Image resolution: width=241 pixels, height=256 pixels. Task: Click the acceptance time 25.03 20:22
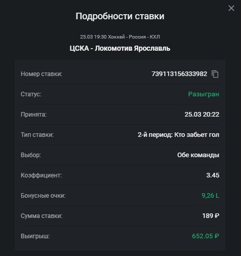click(202, 115)
